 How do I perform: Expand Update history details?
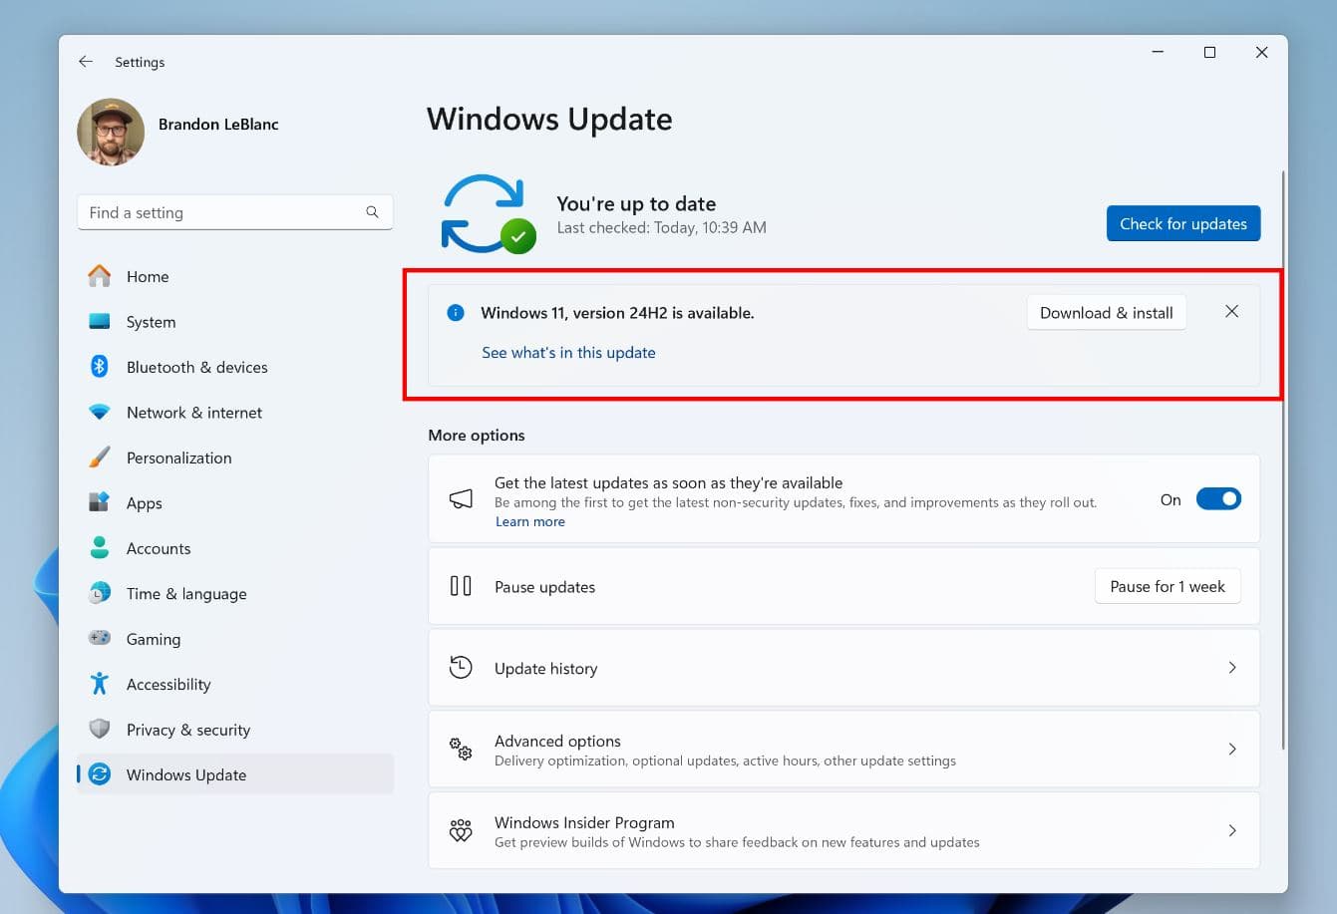click(x=1232, y=668)
